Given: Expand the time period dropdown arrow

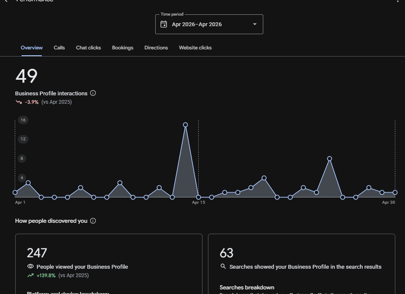Looking at the screenshot, I should click(x=255, y=24).
